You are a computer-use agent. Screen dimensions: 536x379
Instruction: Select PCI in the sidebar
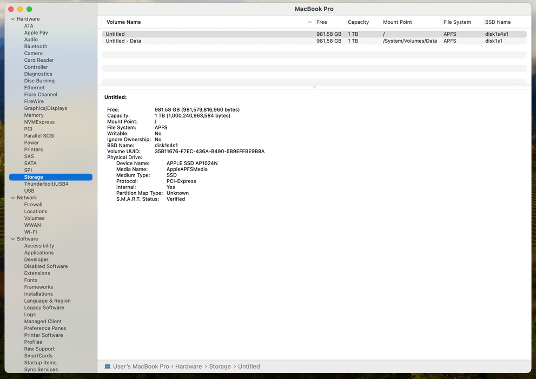pyautogui.click(x=28, y=129)
